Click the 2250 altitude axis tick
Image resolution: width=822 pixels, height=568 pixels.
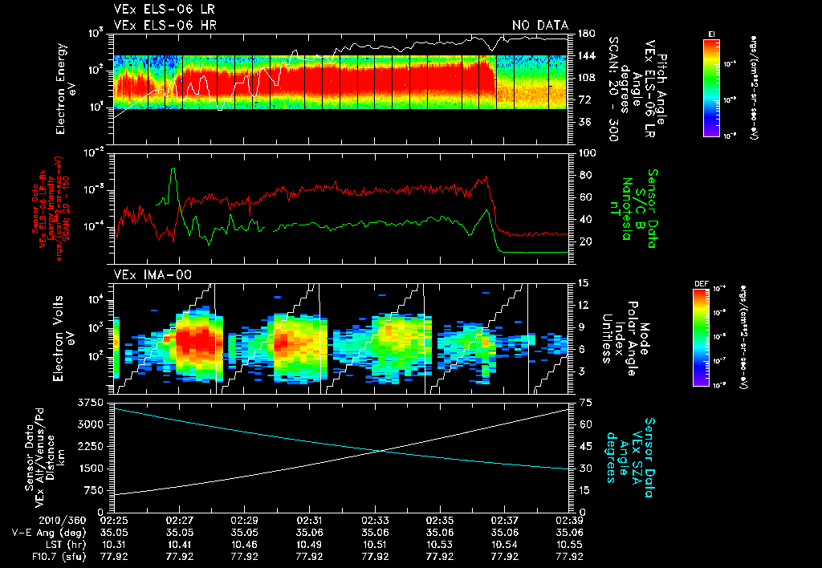90,446
